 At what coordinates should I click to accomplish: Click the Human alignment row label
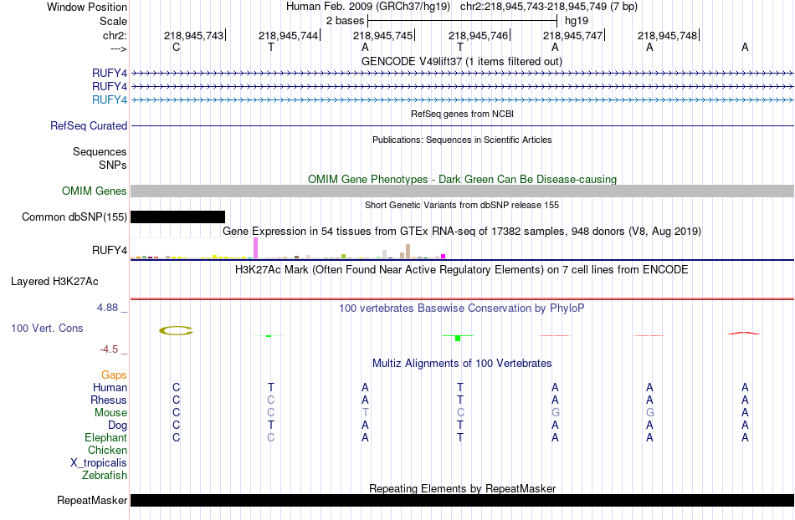click(110, 388)
